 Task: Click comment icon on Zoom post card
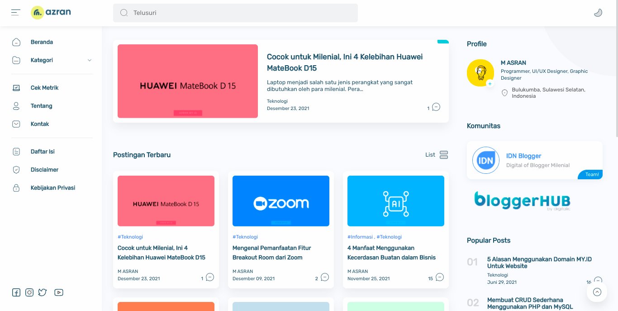point(325,277)
